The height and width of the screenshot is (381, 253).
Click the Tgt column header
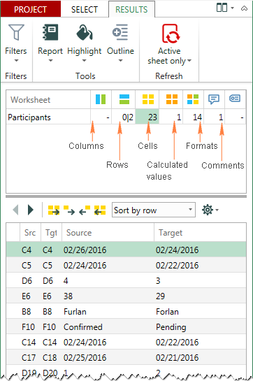coord(51,233)
